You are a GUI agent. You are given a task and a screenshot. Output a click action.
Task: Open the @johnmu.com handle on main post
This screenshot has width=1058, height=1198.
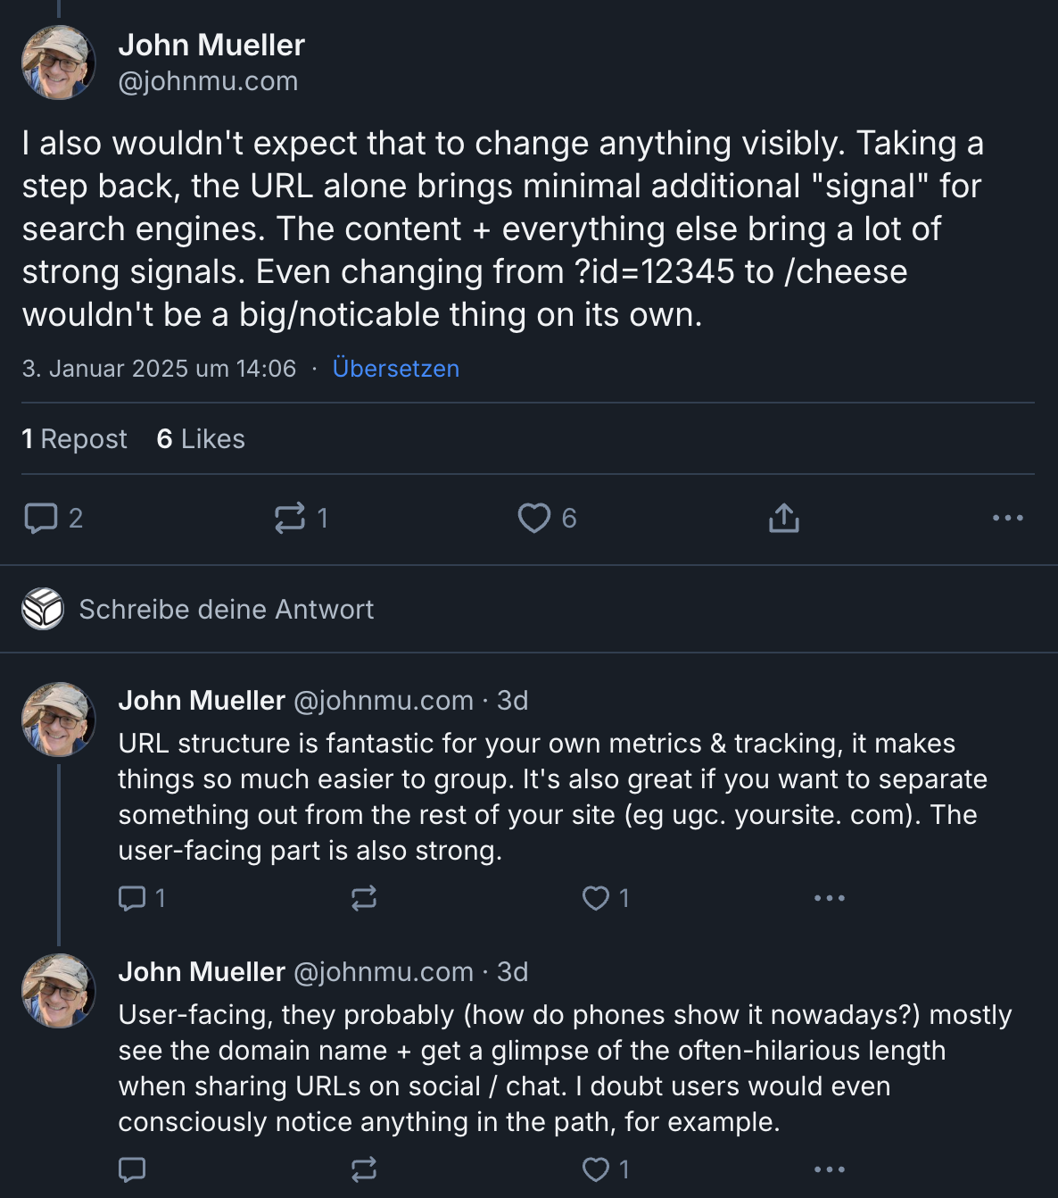208,81
